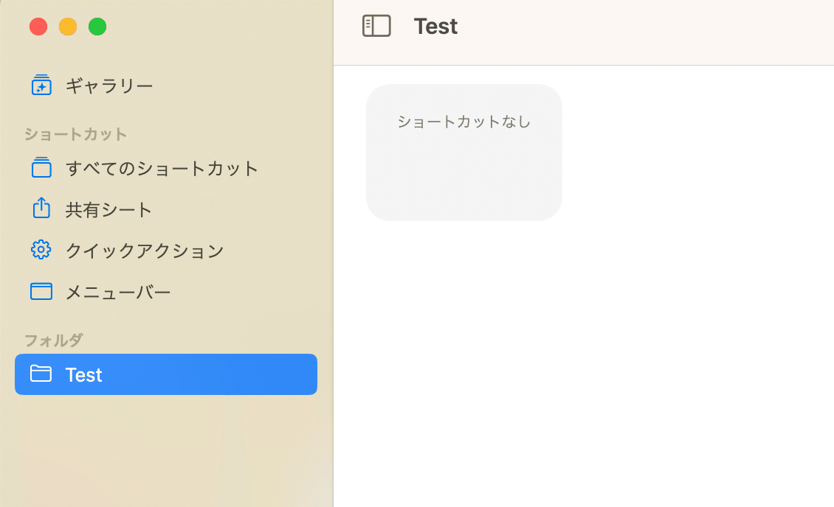Toggle the sidebar with toolbar icon
This screenshot has height=507, width=834.
point(376,26)
